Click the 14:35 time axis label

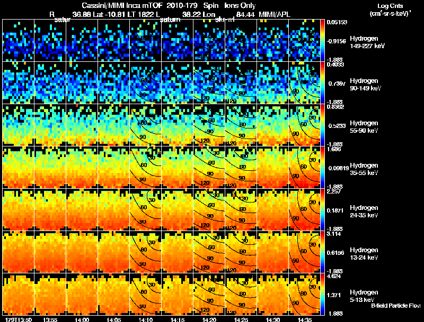pyautogui.click(x=305, y=320)
